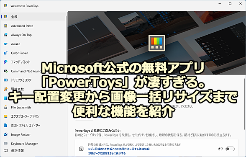Image resolution: width=246 pixels, height=157 pixels.
Task: Open link 診断データの設定をさらに表示する
Action: [107, 153]
